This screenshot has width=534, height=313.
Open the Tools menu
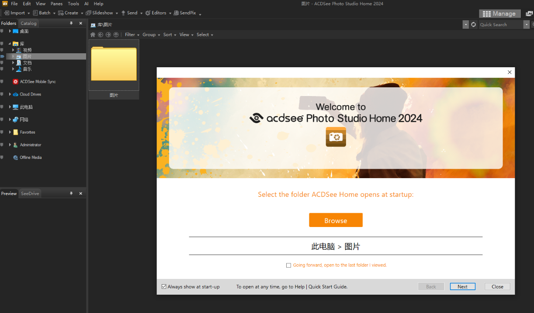[73, 3]
